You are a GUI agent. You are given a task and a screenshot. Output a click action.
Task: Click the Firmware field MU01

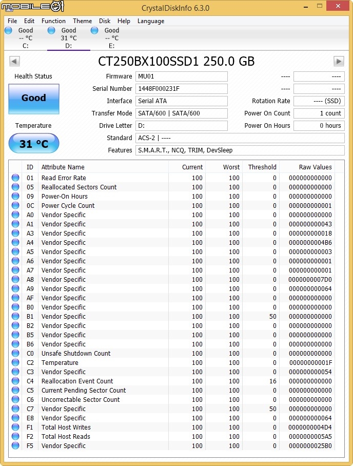coord(182,76)
